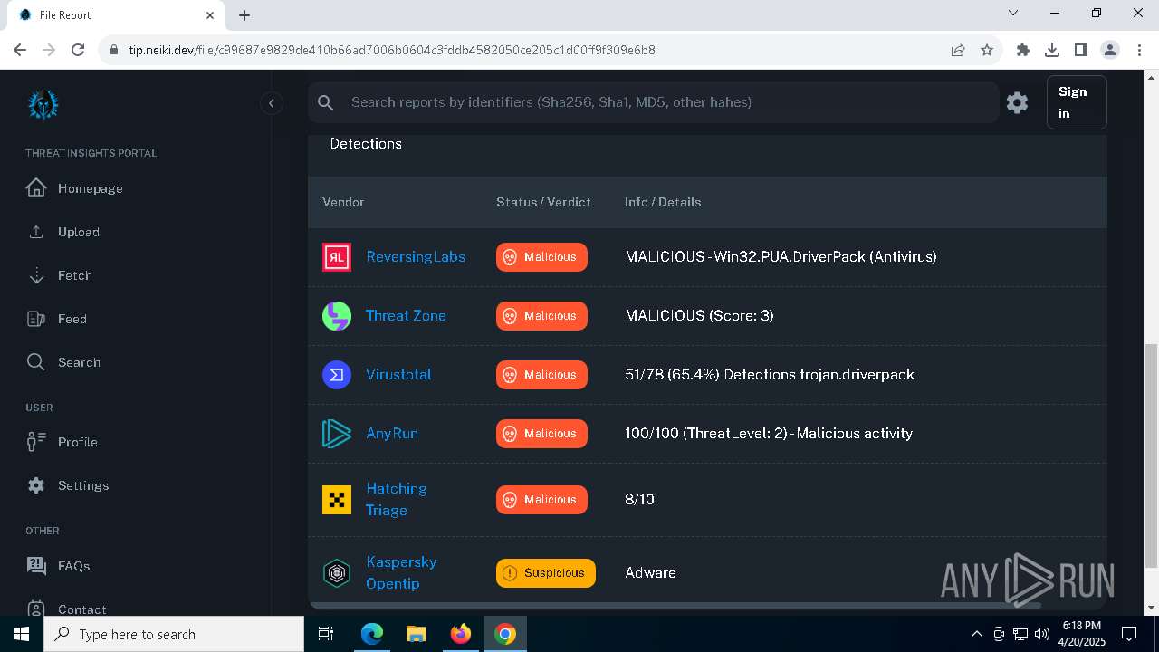This screenshot has height=652, width=1159.
Task: Click the Suspicious badge in Kaspersky row
Action: (546, 573)
